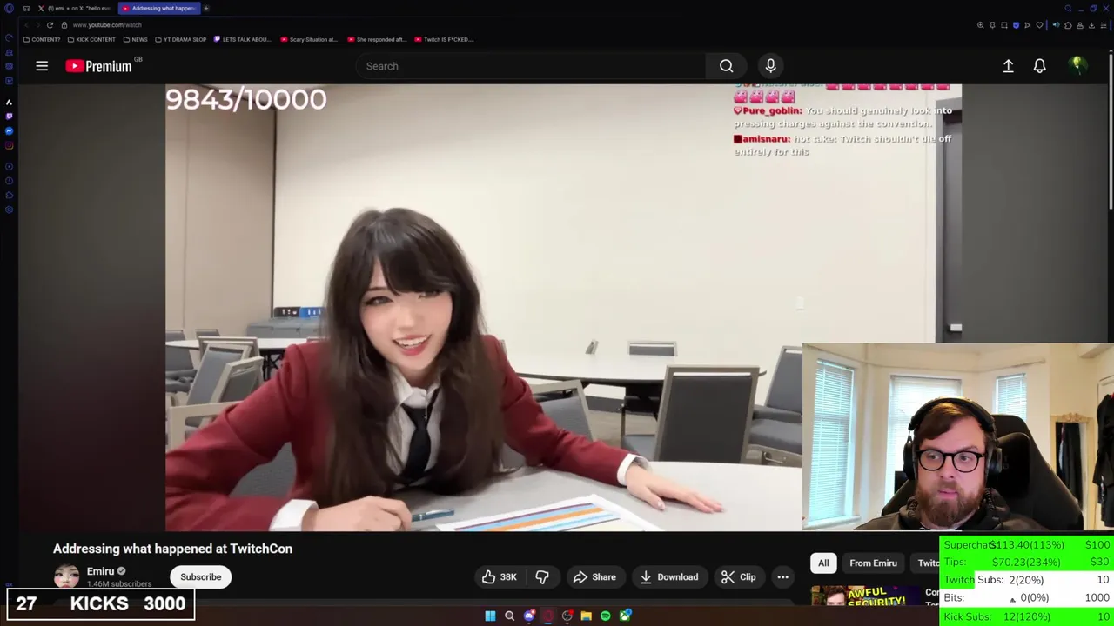
Task: Open the YouTube account avatar menu
Action: tap(1077, 66)
